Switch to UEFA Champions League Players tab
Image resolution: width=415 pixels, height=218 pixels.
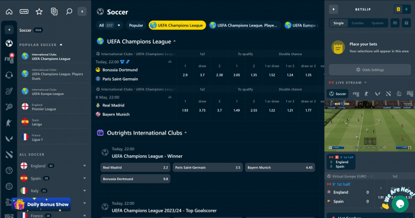[x=244, y=25]
